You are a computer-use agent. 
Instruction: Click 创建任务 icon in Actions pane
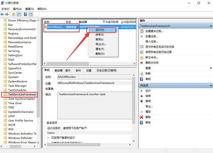[142, 37]
